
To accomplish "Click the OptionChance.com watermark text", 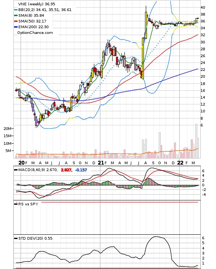I will pyautogui.click(x=35, y=33).
